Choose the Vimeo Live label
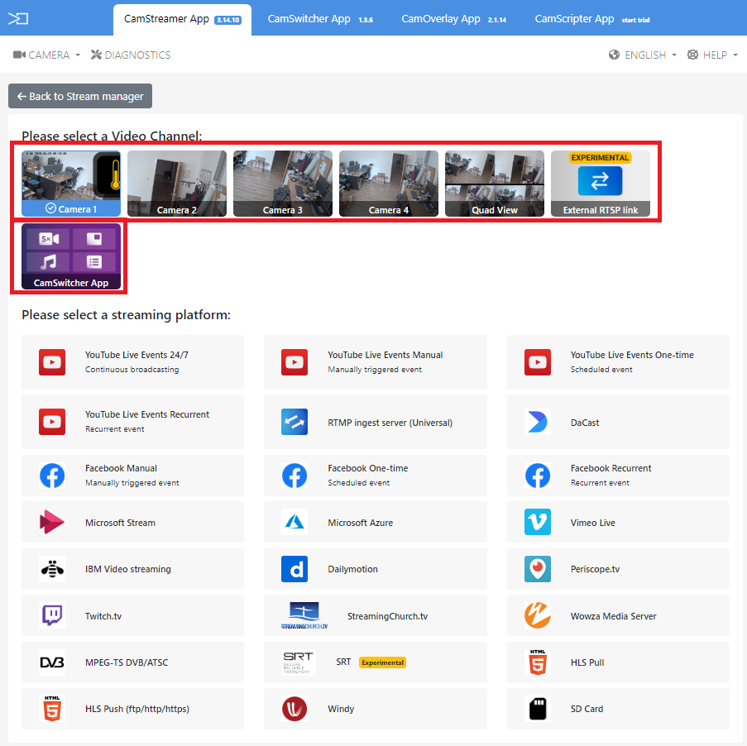This screenshot has width=747, height=746. coord(592,523)
